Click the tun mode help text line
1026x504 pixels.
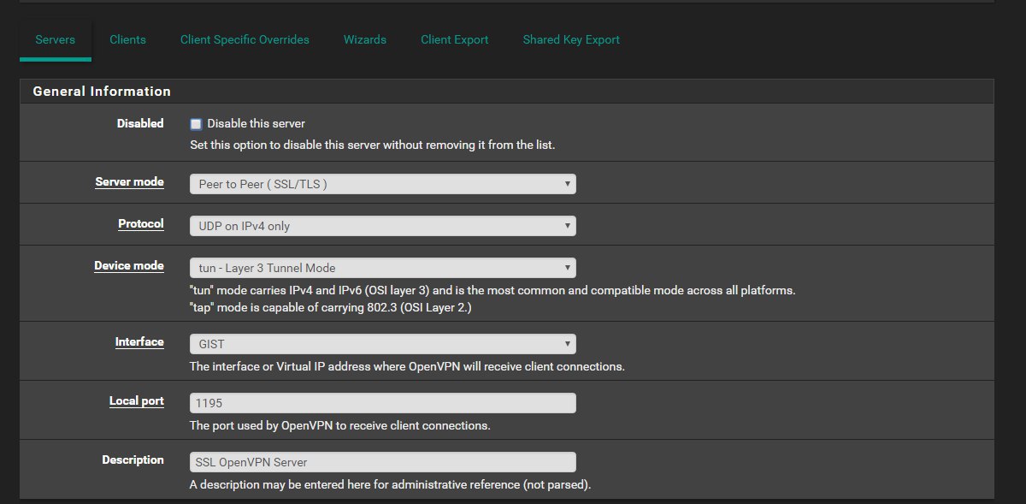pos(492,290)
